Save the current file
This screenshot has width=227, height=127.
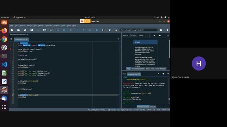point(25,30)
